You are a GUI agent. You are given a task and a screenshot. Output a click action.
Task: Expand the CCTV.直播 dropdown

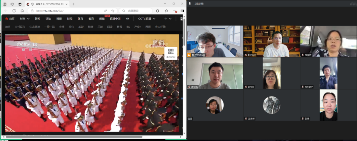(x=147, y=19)
